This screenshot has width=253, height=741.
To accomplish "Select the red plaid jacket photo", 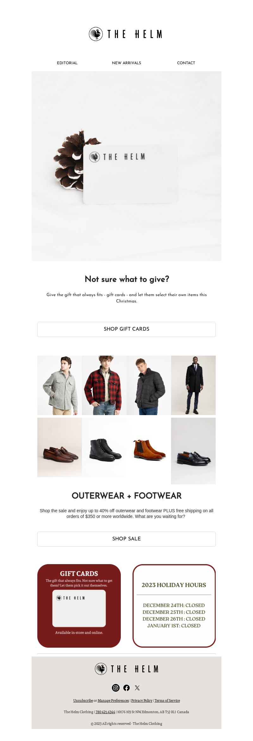I will click(x=104, y=385).
